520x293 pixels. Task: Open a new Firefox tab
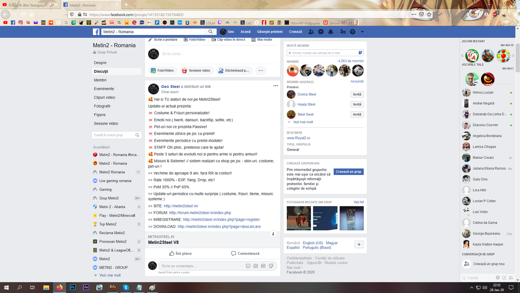(x=126, y=4)
